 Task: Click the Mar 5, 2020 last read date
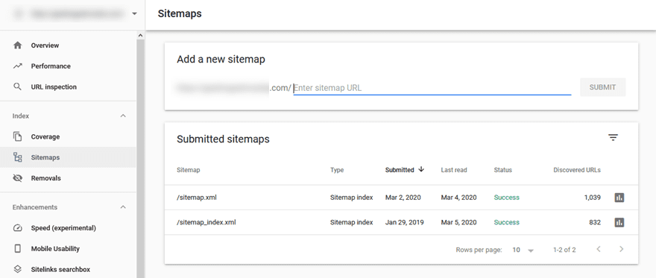click(458, 222)
